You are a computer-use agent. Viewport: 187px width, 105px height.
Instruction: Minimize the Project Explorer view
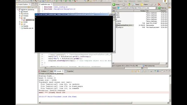pyautogui.click(x=33, y=4)
